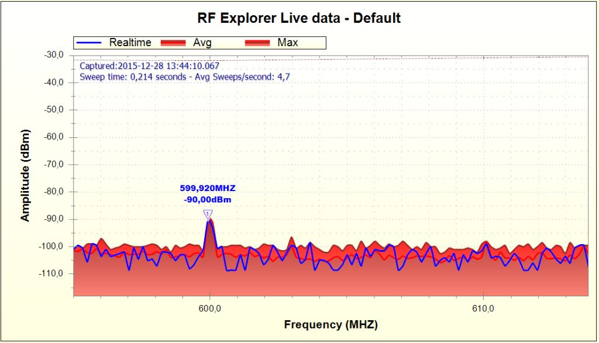Click the -30,0 amplitude axis label
The height and width of the screenshot is (343, 599).
54,55
